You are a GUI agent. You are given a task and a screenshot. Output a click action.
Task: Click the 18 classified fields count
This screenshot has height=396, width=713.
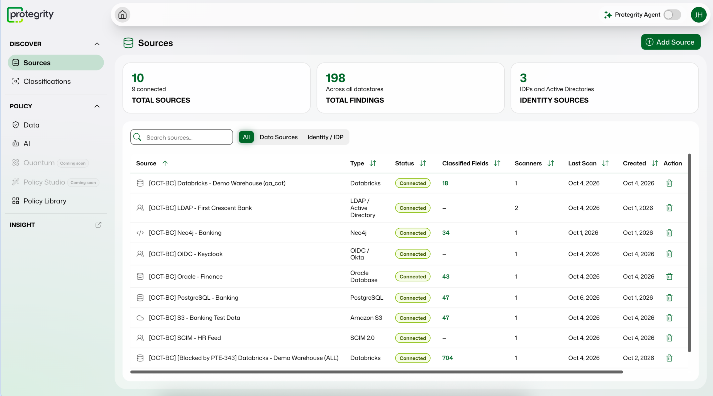(x=445, y=183)
